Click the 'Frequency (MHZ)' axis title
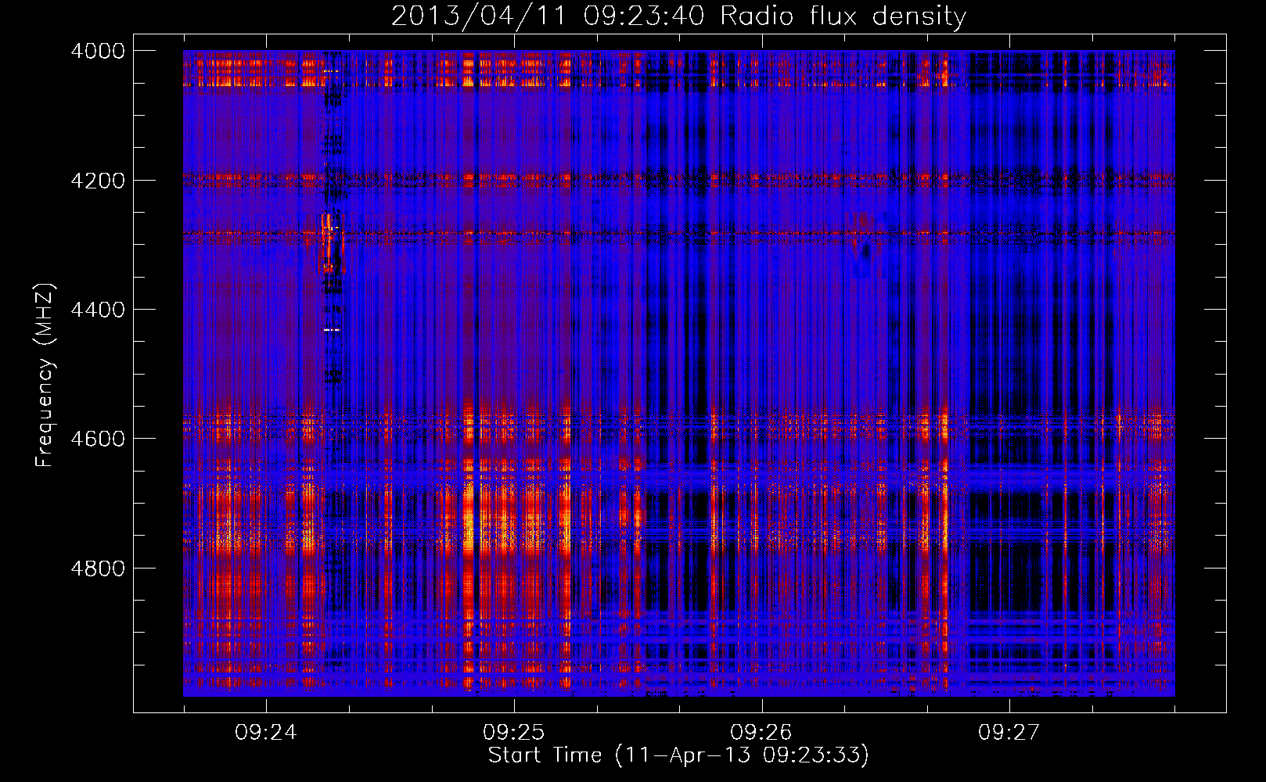1266x782 pixels. click(x=45, y=375)
